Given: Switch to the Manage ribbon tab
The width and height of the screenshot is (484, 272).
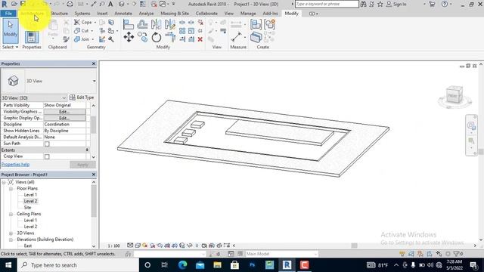Looking at the screenshot, I should (248, 14).
